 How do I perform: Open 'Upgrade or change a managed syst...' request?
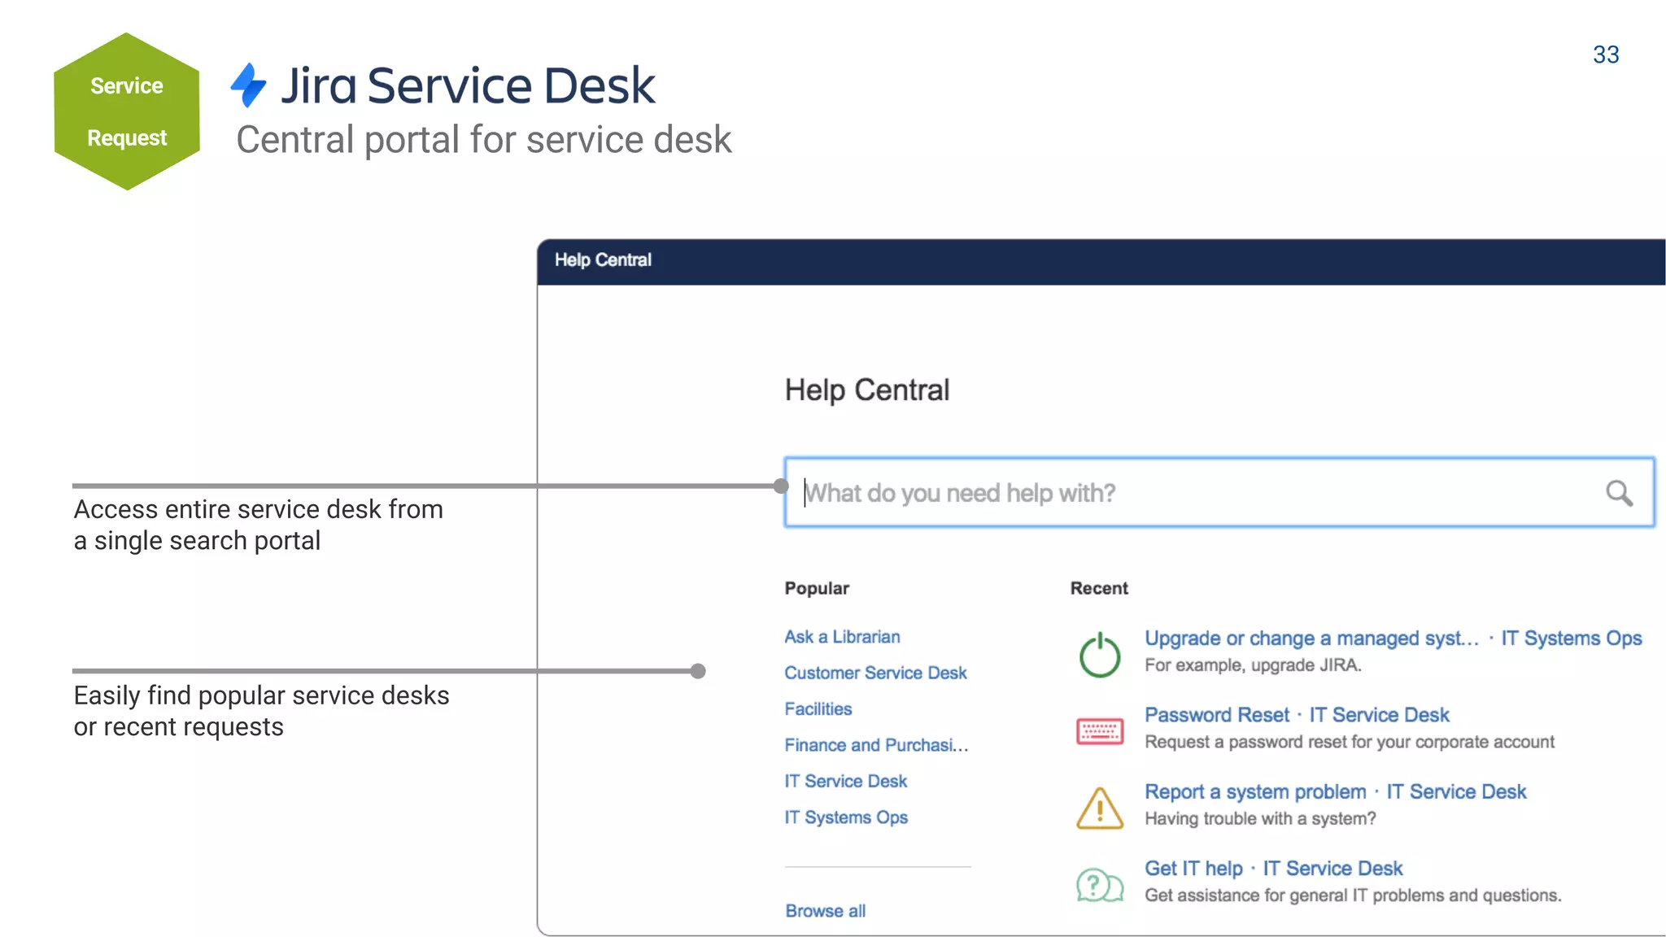(x=1311, y=638)
